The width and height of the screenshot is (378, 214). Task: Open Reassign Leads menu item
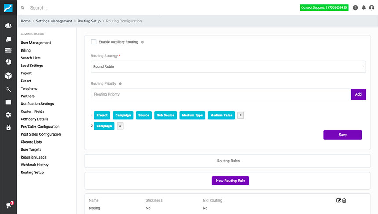click(x=33, y=157)
